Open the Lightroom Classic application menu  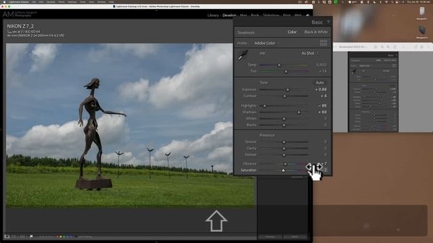(x=19, y=2)
